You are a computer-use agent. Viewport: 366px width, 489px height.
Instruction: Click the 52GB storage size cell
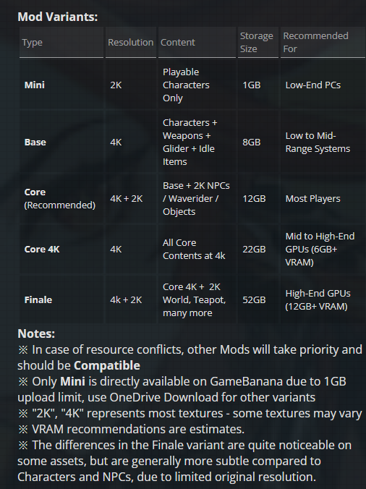[254, 299]
